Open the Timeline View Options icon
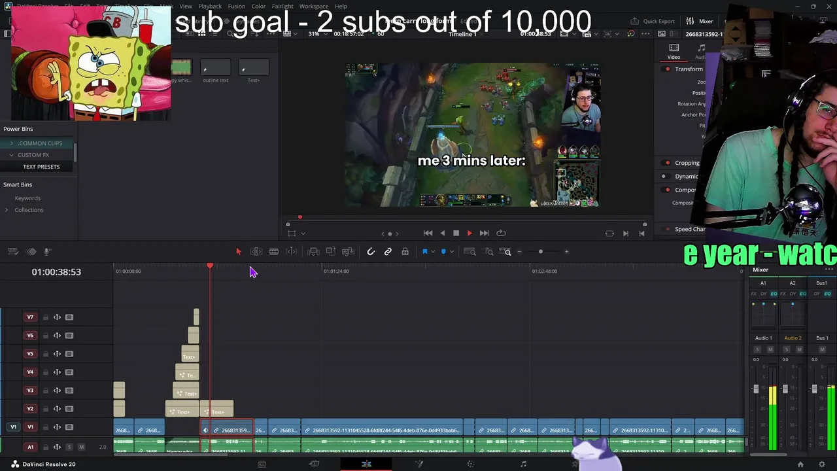 [x=12, y=252]
